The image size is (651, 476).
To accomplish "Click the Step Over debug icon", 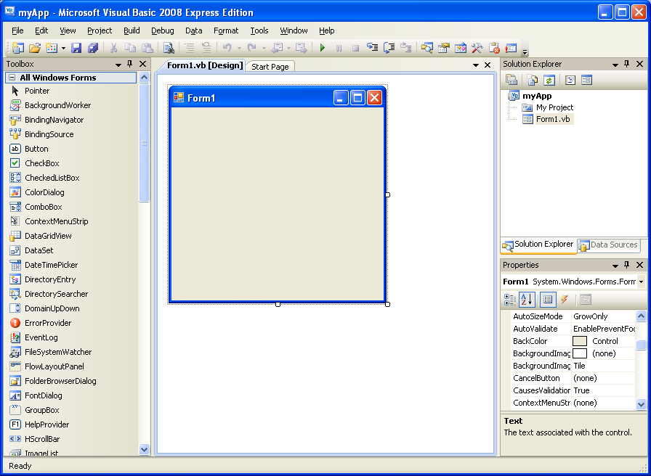I will (389, 48).
